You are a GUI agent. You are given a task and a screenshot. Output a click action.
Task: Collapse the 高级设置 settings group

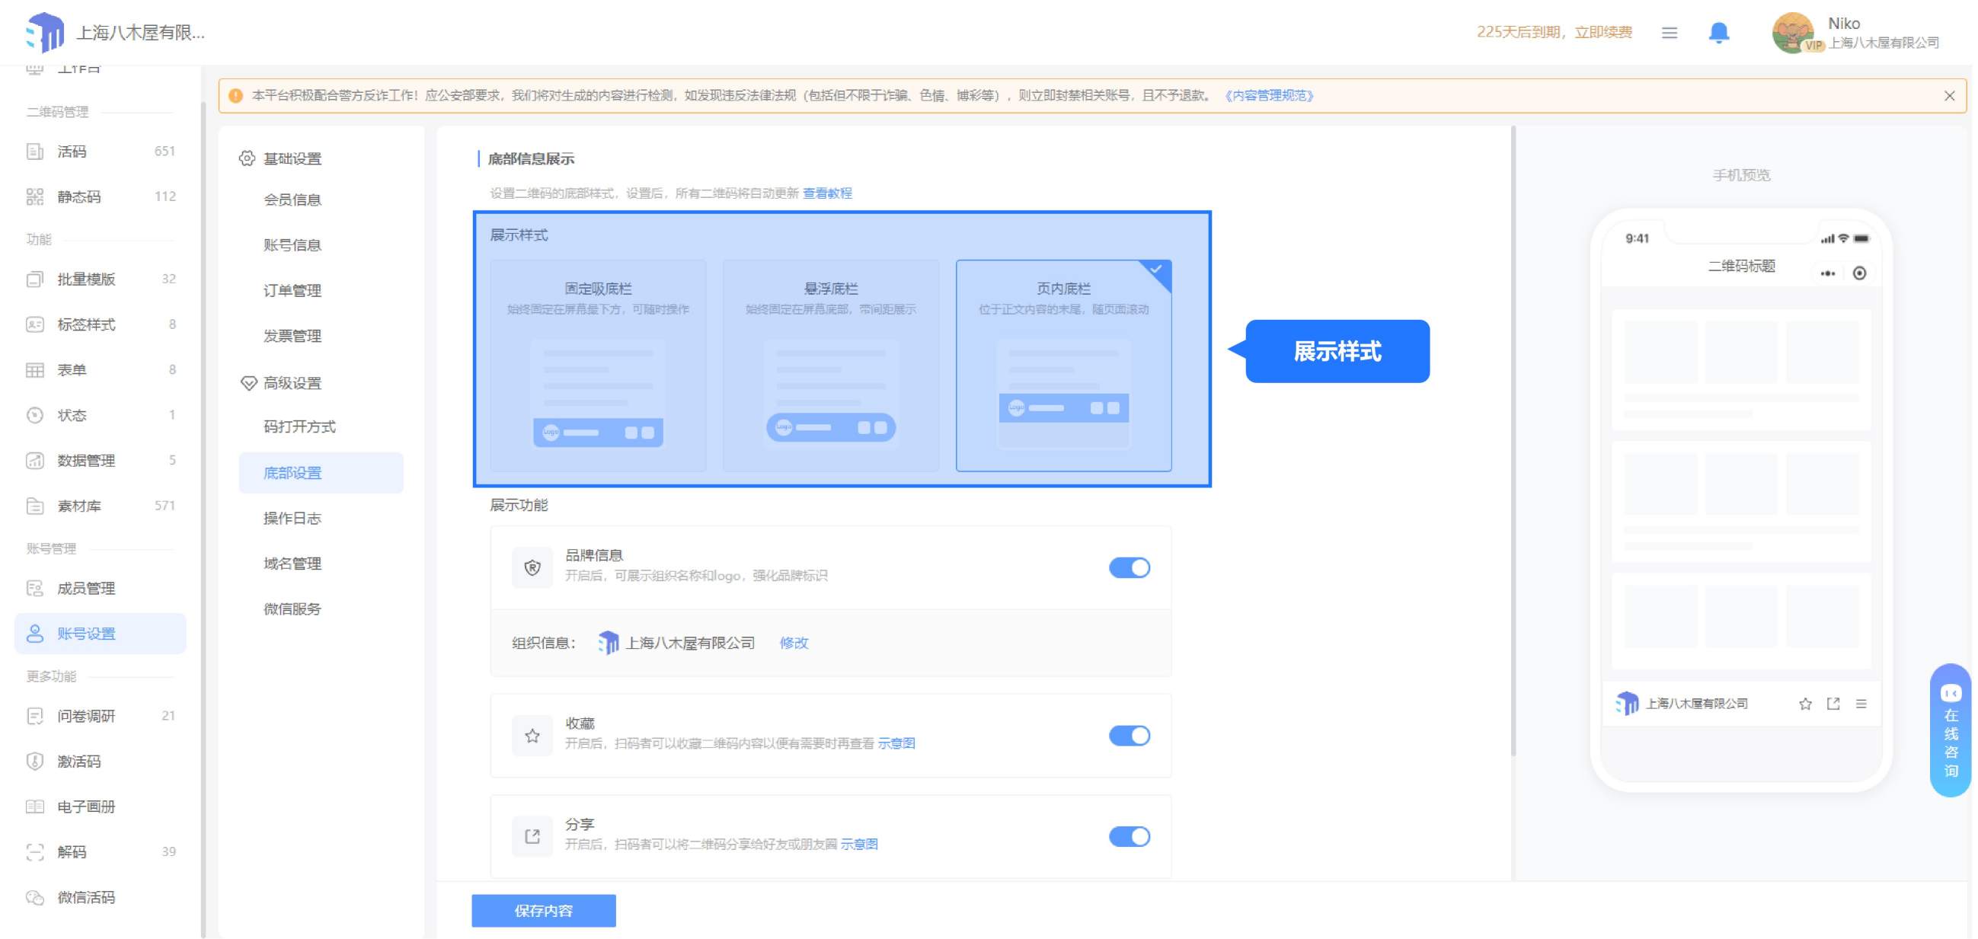point(280,382)
